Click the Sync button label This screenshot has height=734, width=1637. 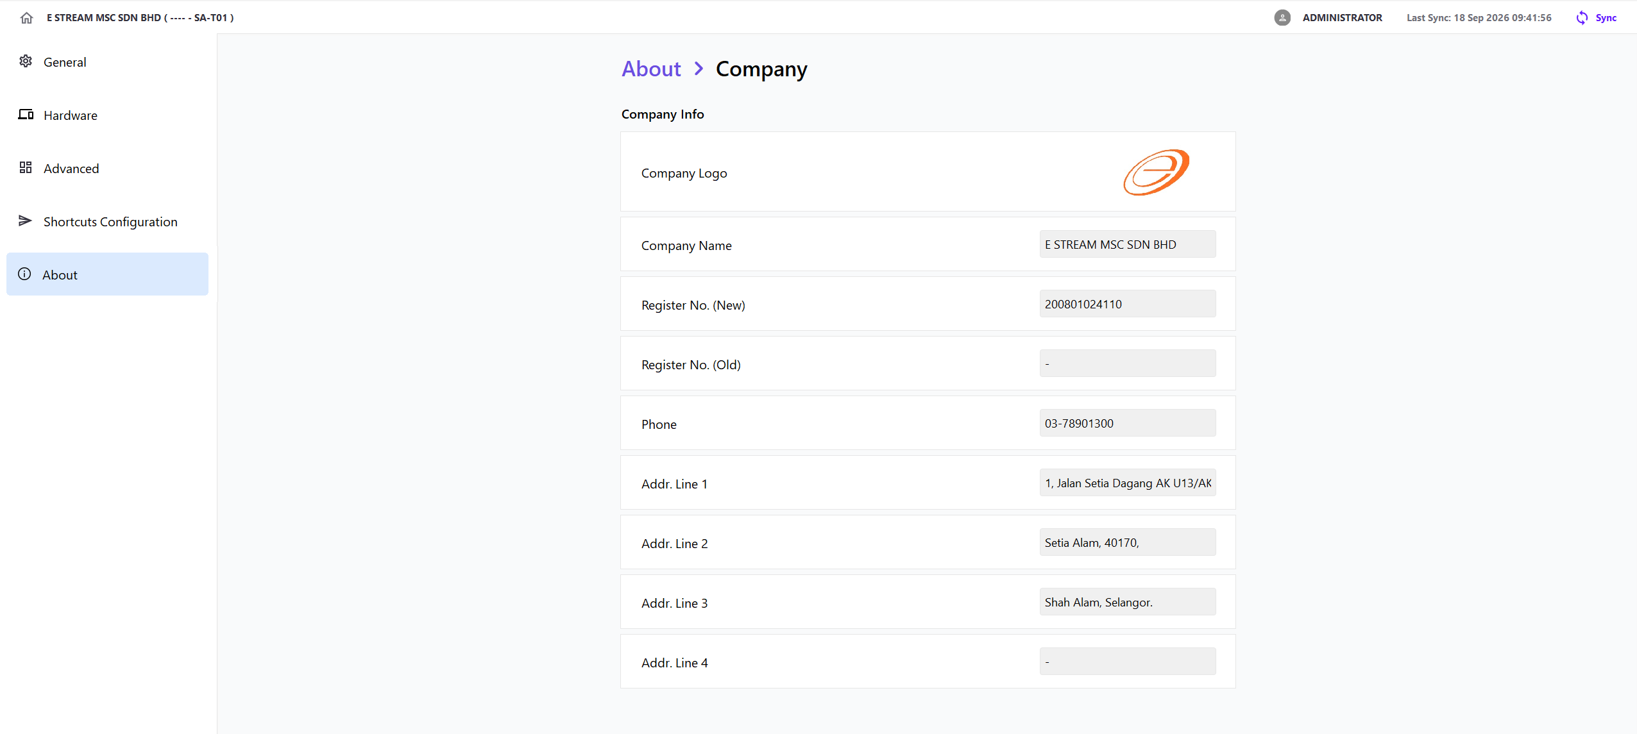click(1606, 18)
